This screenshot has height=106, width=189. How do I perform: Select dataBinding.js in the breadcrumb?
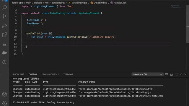click(78, 3)
